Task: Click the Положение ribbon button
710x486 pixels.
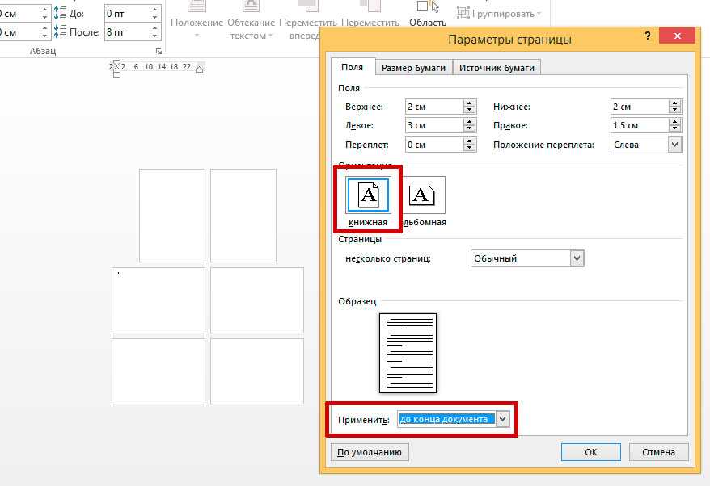Action: (x=197, y=23)
